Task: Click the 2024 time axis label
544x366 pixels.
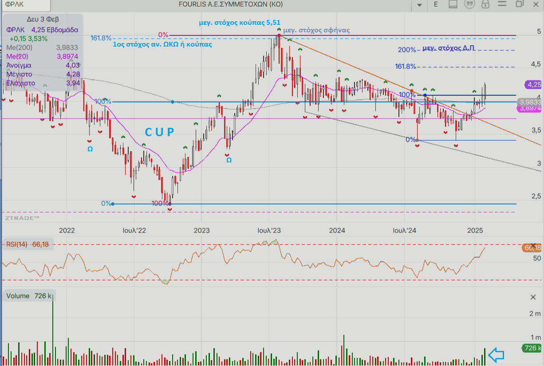Action: click(x=337, y=230)
